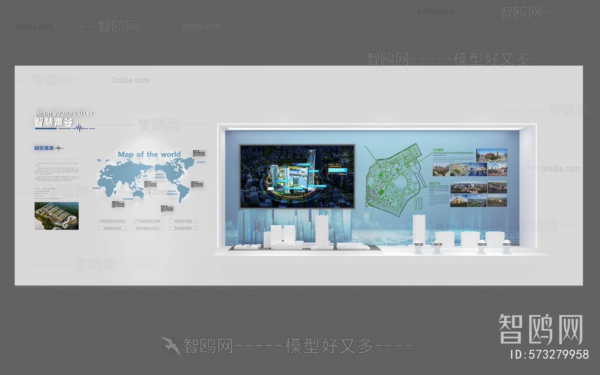Select the green 绿色产业 heading beside the photos
Image resolution: width=600 pixels, height=375 pixels.
coord(435,184)
